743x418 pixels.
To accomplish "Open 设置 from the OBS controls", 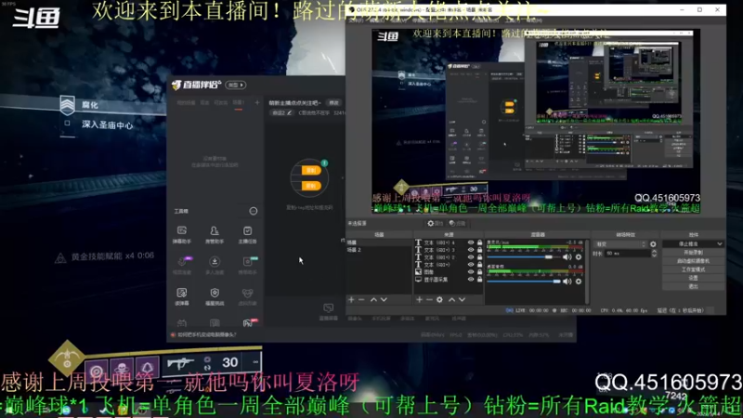I will (x=693, y=278).
